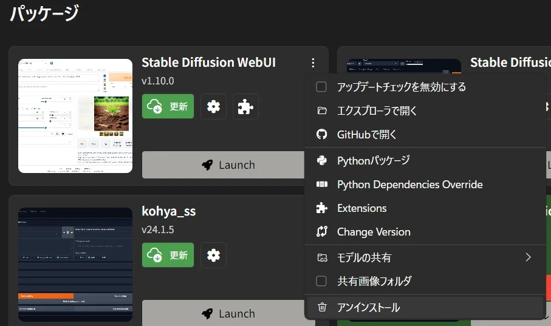This screenshot has width=551, height=326.
Task: Click the puzzle icon beside Extensions menu entry
Action: point(322,208)
